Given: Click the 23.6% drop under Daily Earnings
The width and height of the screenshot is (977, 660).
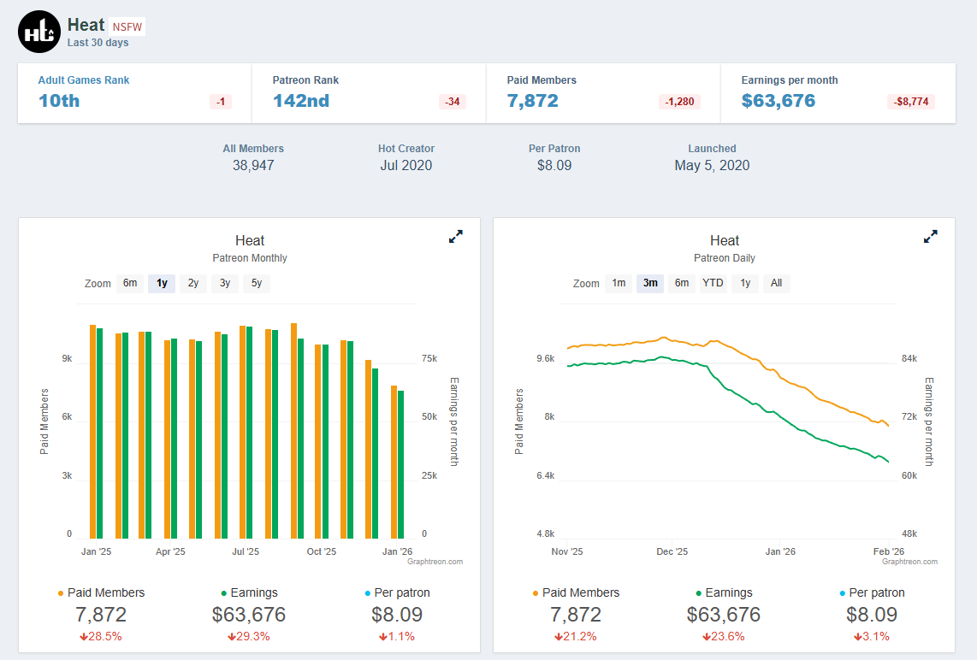Looking at the screenshot, I should pos(724,636).
